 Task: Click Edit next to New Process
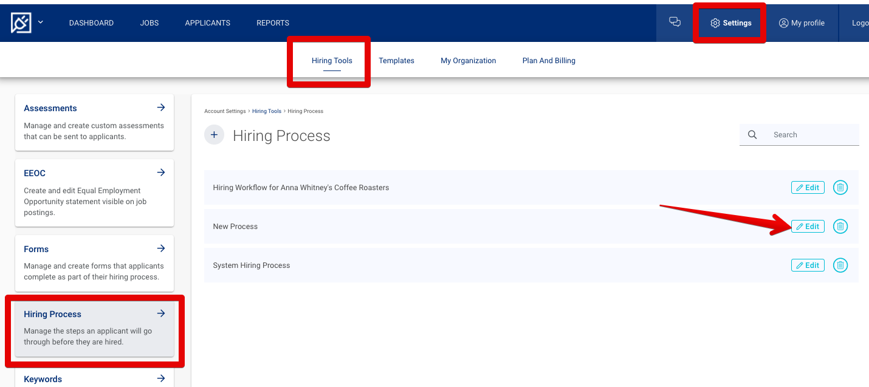click(808, 226)
